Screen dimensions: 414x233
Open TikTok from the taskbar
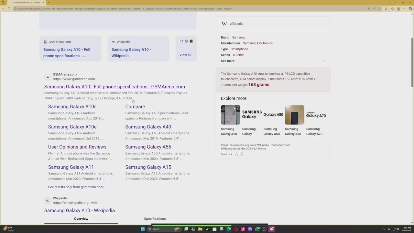[207, 229]
